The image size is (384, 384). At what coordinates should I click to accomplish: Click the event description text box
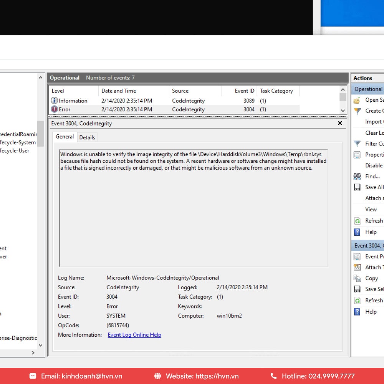coord(193,208)
